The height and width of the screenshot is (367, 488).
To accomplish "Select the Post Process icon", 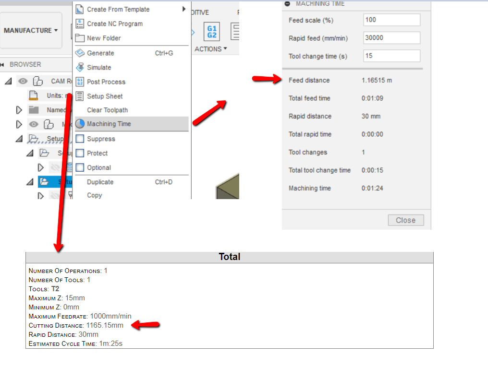I will tap(80, 82).
